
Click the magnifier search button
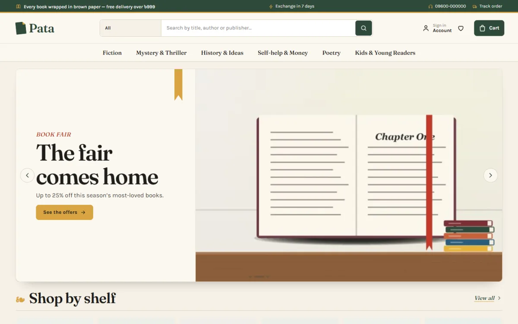pyautogui.click(x=363, y=28)
